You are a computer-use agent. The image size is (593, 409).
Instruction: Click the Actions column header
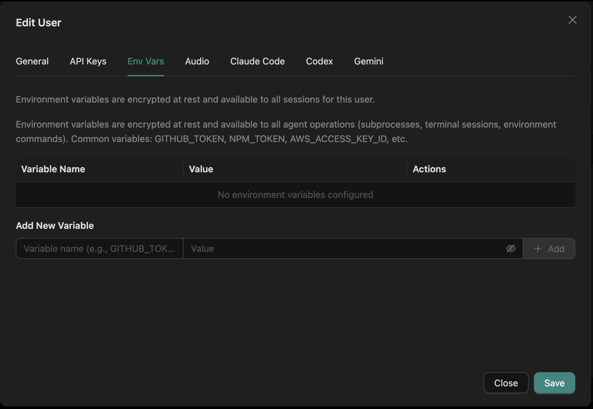point(429,169)
